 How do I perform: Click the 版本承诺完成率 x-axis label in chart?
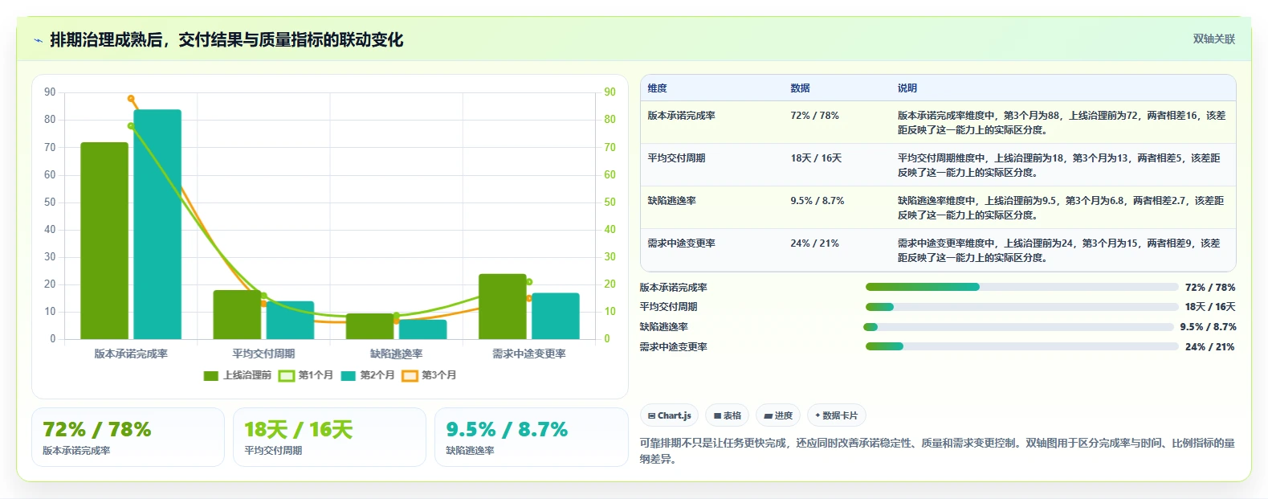(x=131, y=354)
